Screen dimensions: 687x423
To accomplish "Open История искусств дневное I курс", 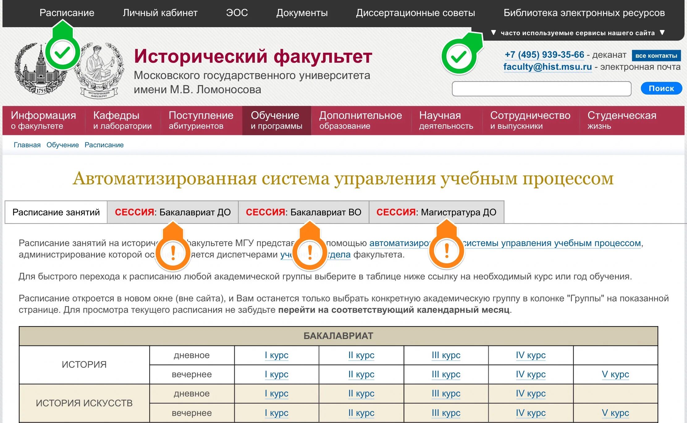I will point(276,394).
